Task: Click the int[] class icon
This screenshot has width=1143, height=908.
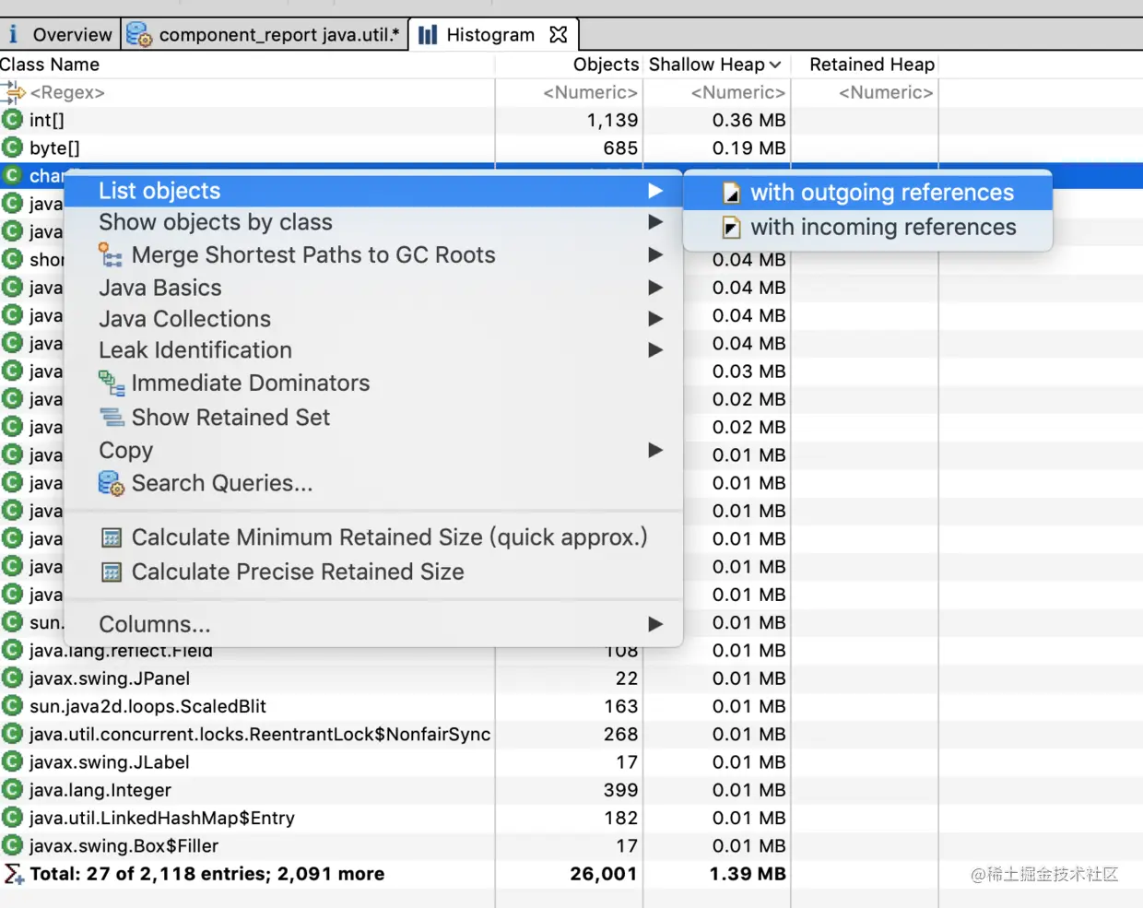Action: click(x=12, y=120)
